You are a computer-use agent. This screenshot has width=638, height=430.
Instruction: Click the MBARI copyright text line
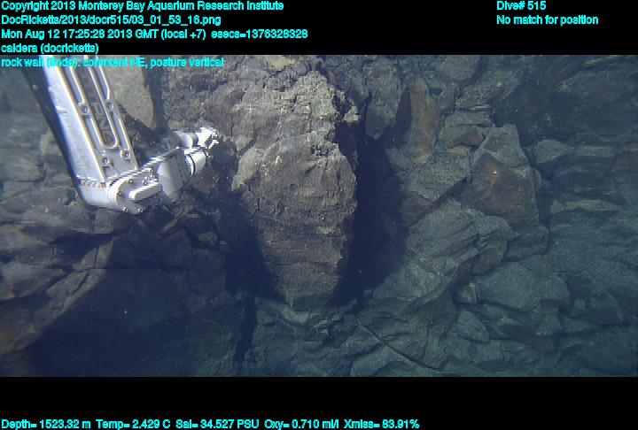pyautogui.click(x=142, y=6)
